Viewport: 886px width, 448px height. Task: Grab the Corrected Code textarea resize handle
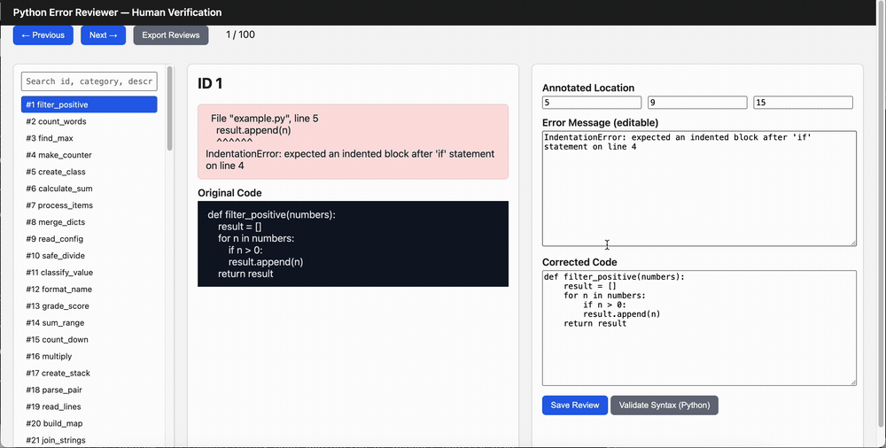pyautogui.click(x=853, y=382)
